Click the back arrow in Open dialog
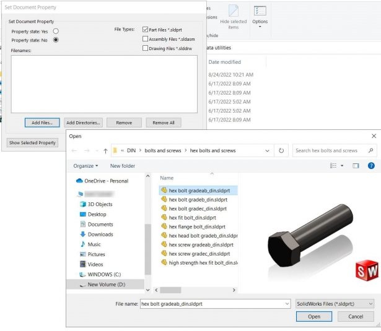Viewport: 381px width, 331px height. (75, 150)
